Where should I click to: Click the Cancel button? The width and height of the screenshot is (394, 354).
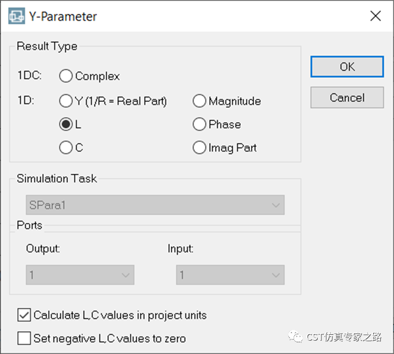point(347,98)
